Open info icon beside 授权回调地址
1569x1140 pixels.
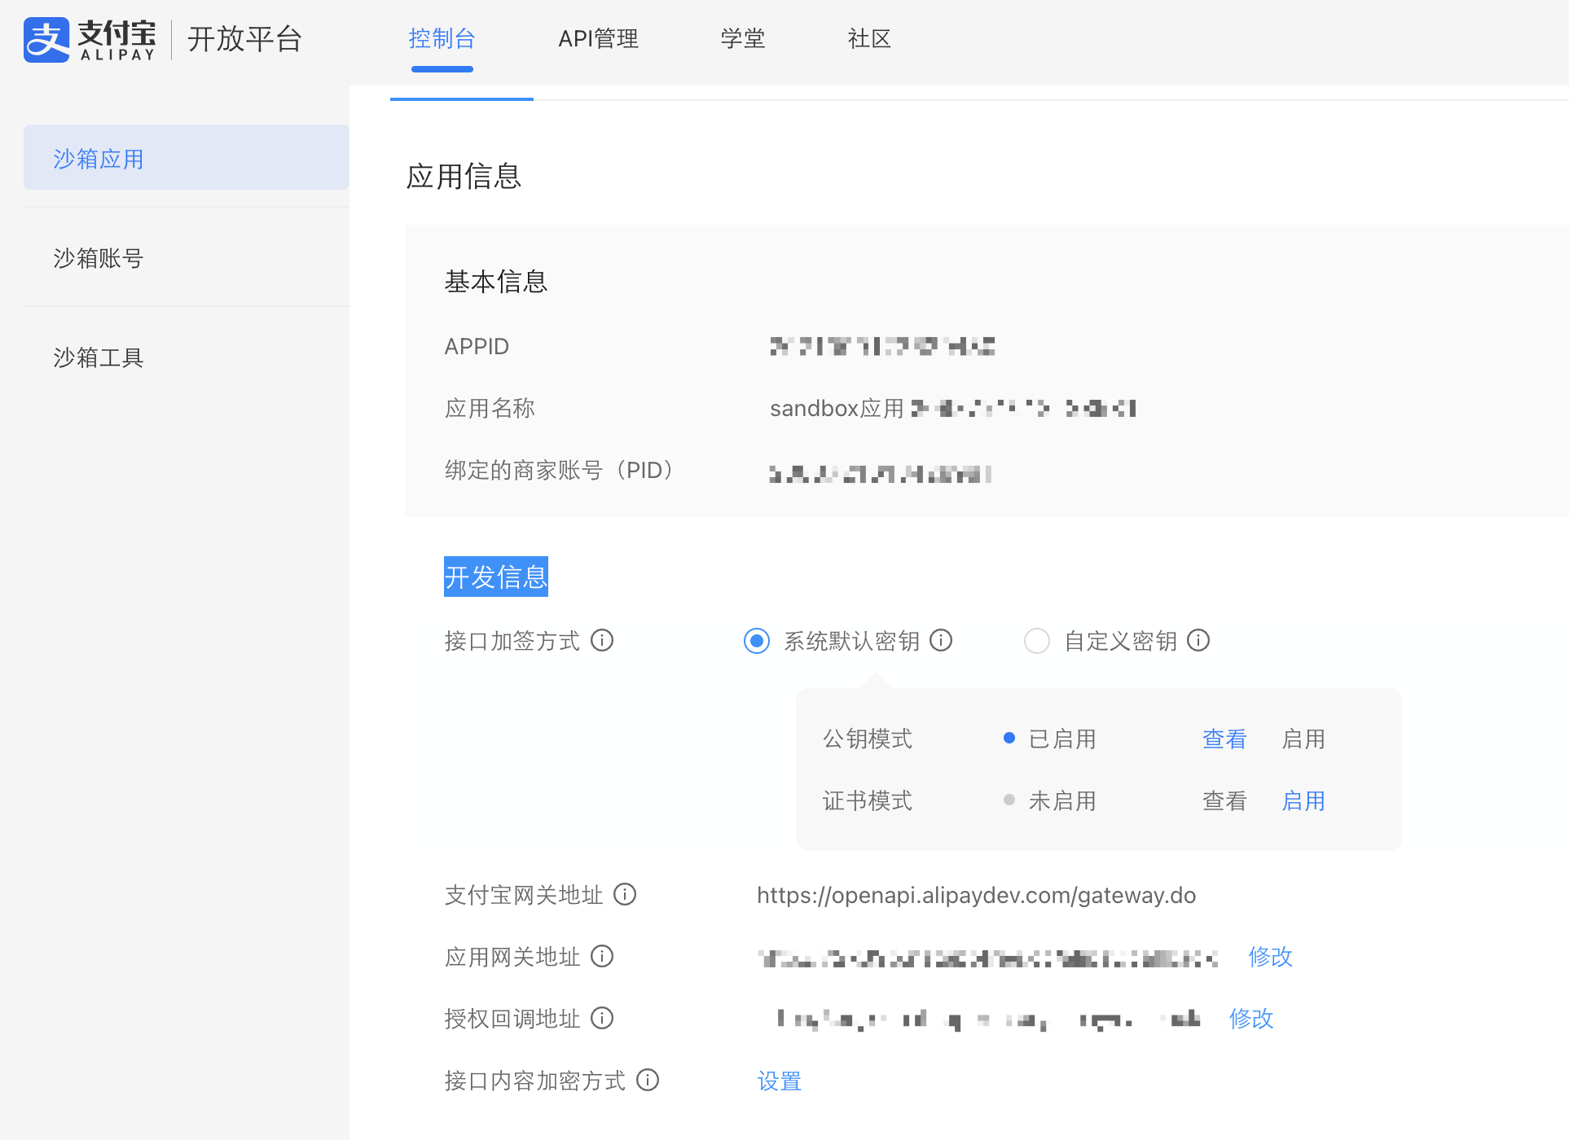(x=602, y=1019)
